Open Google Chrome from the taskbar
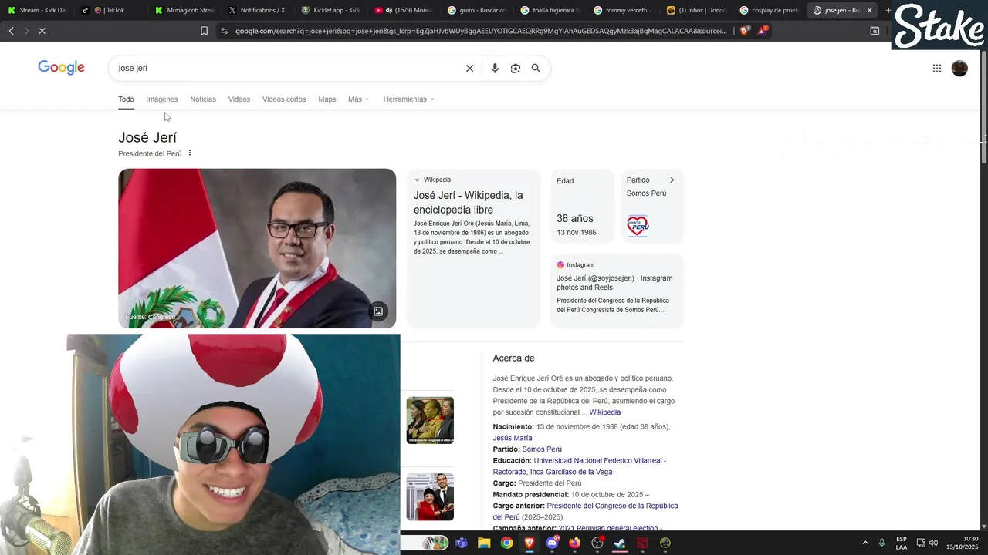 [506, 543]
